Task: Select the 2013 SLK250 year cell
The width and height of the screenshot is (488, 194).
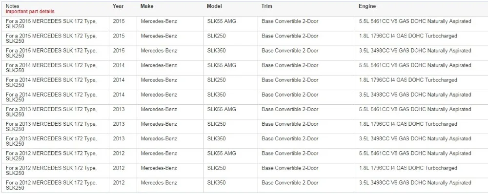Action: pos(123,126)
